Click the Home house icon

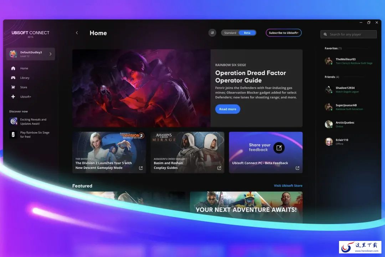click(13, 69)
